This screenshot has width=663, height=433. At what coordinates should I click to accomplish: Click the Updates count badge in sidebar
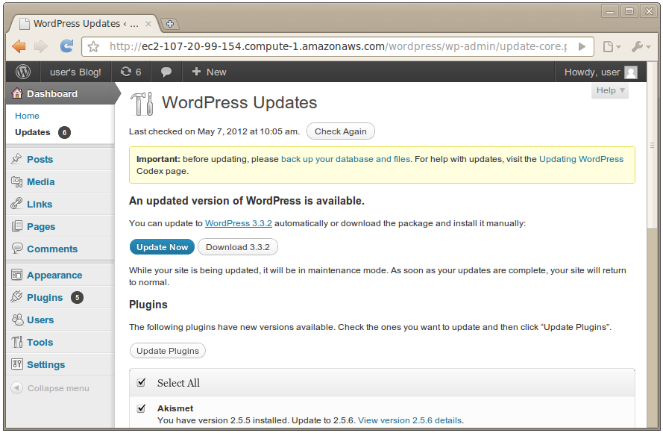click(x=64, y=132)
